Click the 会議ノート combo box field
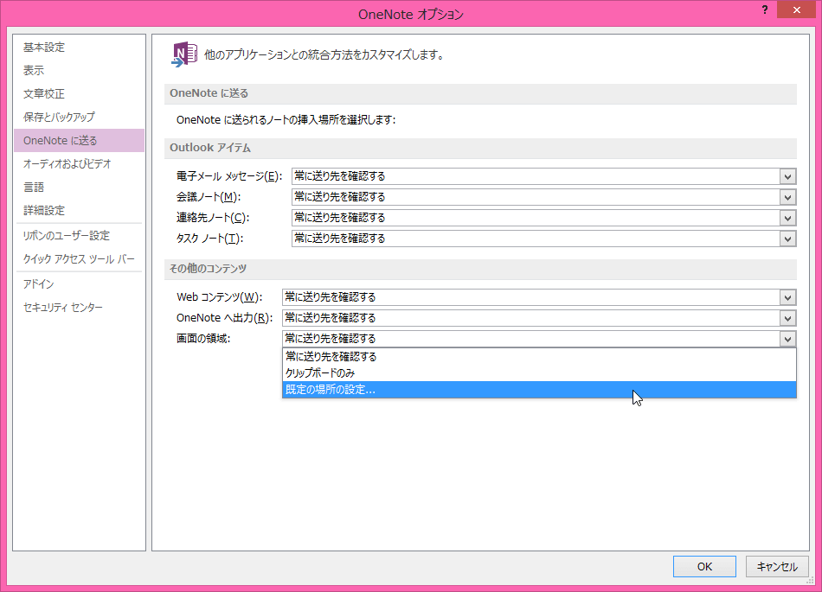 coord(543,197)
